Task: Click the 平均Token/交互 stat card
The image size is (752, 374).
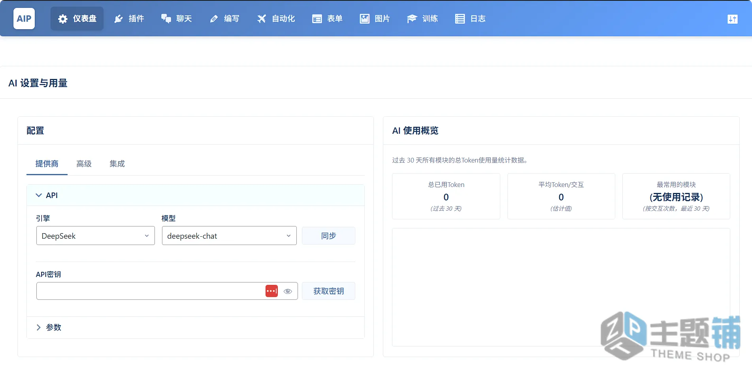Action: point(561,196)
